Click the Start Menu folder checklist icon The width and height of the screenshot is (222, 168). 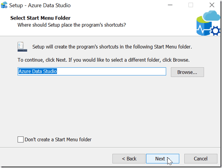22,47
